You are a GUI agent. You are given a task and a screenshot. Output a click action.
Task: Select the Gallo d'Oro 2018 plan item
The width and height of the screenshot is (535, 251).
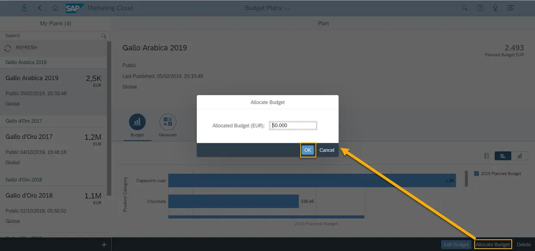[x=53, y=209]
